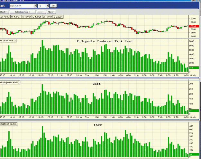Click the Gain chart title
This screenshot has width=201, height=159.
(97, 84)
